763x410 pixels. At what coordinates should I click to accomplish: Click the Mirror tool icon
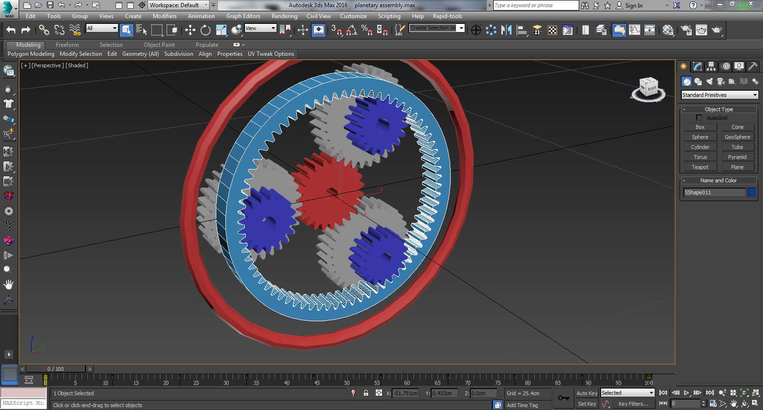click(x=507, y=30)
